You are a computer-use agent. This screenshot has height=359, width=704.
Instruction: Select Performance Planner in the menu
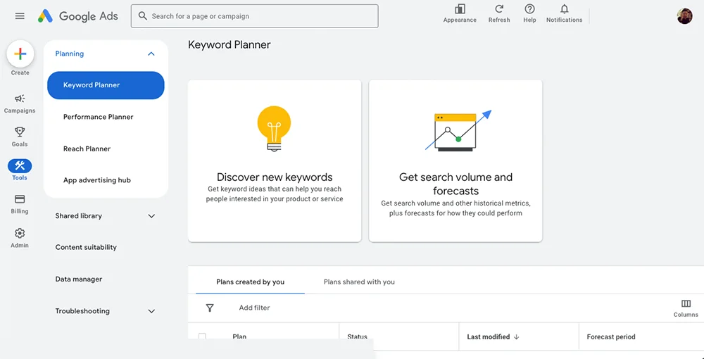pyautogui.click(x=98, y=117)
